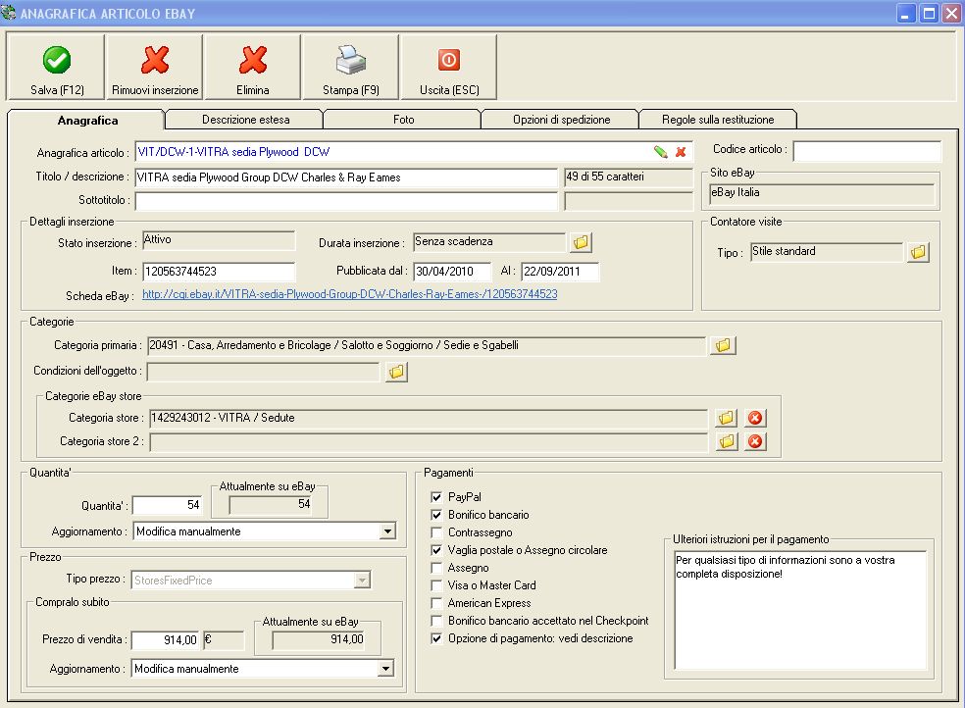This screenshot has height=708, width=965.
Task: Click Categoria primaria value 20491 text
Action: point(333,346)
